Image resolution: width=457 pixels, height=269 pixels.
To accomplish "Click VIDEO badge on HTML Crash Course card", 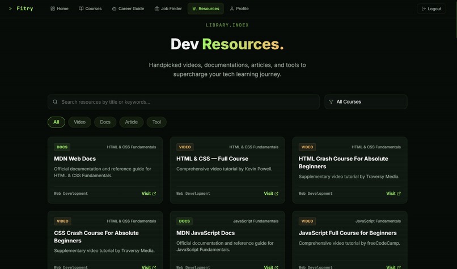I will click(x=307, y=147).
